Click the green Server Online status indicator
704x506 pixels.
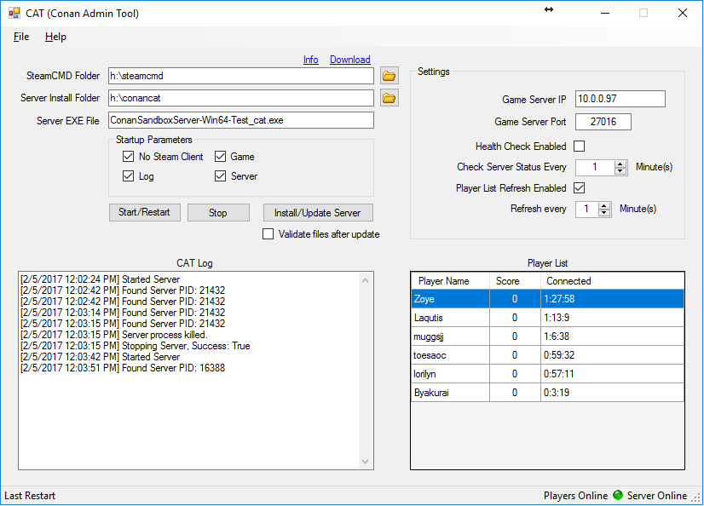618,496
